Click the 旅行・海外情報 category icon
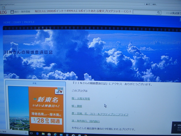This screenshot has height=136, width=181. (x=12, y=12)
